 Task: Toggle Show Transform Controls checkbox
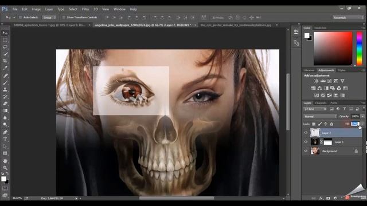click(x=64, y=18)
